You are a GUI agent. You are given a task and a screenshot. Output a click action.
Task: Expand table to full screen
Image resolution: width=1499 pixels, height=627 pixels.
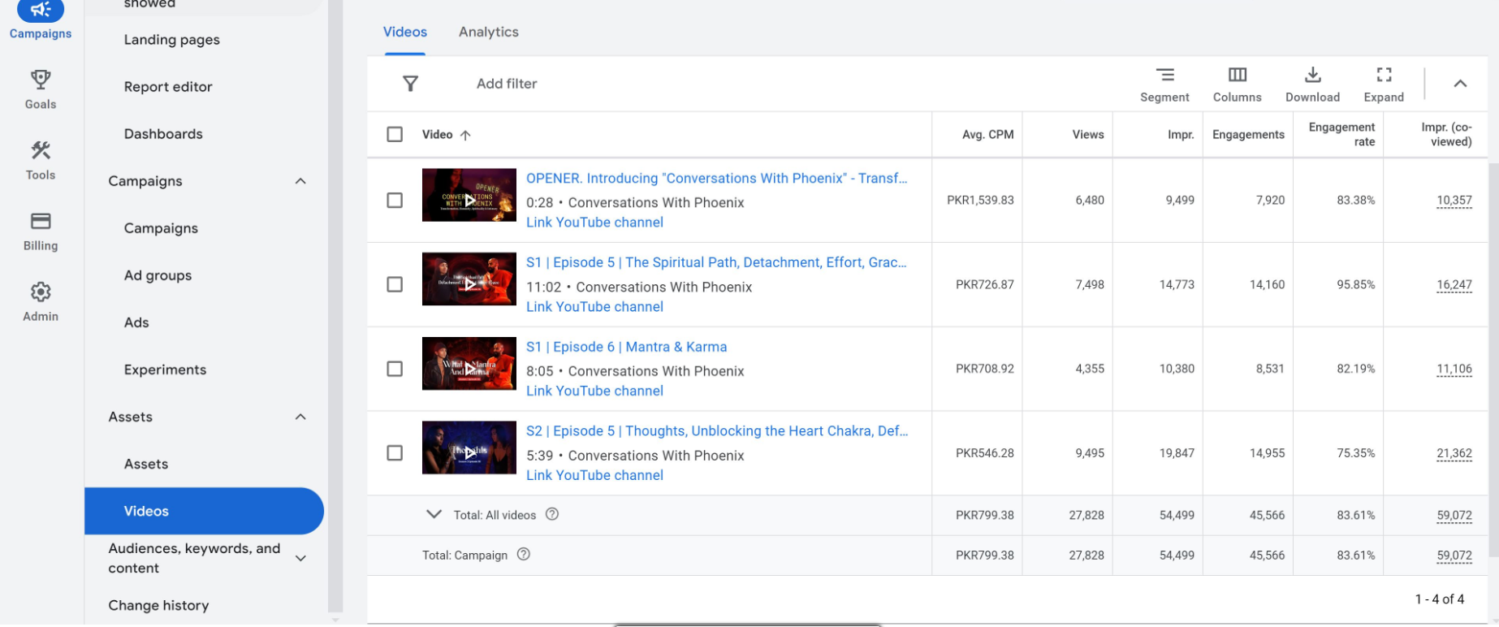pyautogui.click(x=1384, y=76)
